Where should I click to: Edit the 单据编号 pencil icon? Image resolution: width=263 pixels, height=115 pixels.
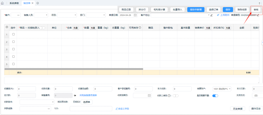[x=258, y=15]
